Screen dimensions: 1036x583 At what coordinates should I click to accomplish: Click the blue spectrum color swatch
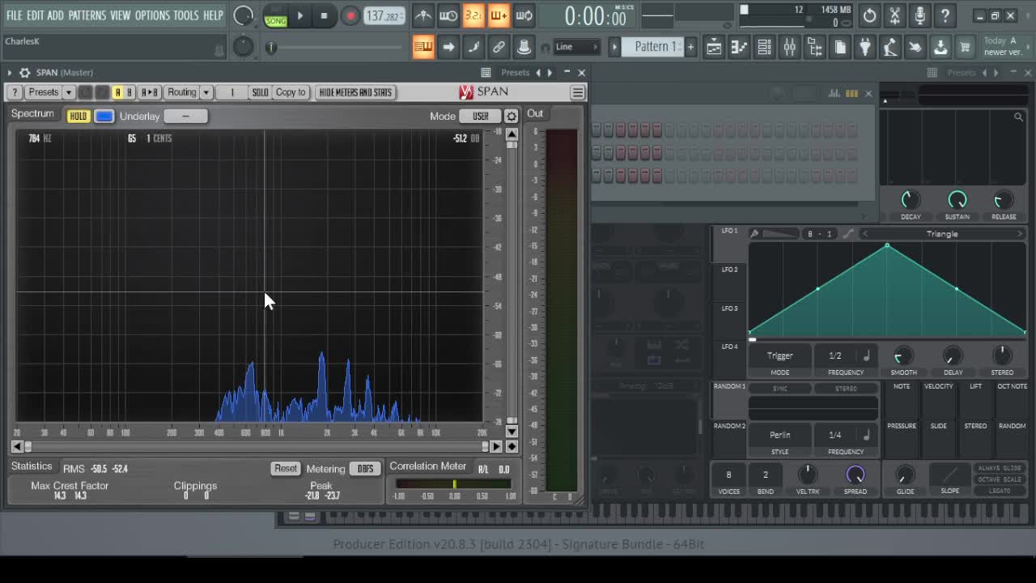(x=104, y=117)
